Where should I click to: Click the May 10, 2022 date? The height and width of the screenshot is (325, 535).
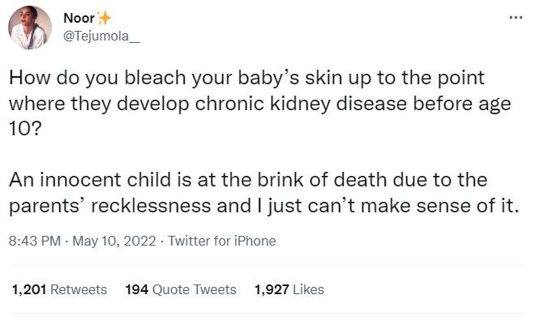[113, 241]
